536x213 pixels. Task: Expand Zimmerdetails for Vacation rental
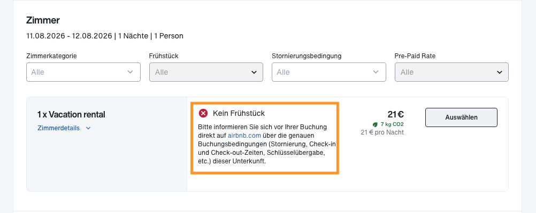pos(64,128)
